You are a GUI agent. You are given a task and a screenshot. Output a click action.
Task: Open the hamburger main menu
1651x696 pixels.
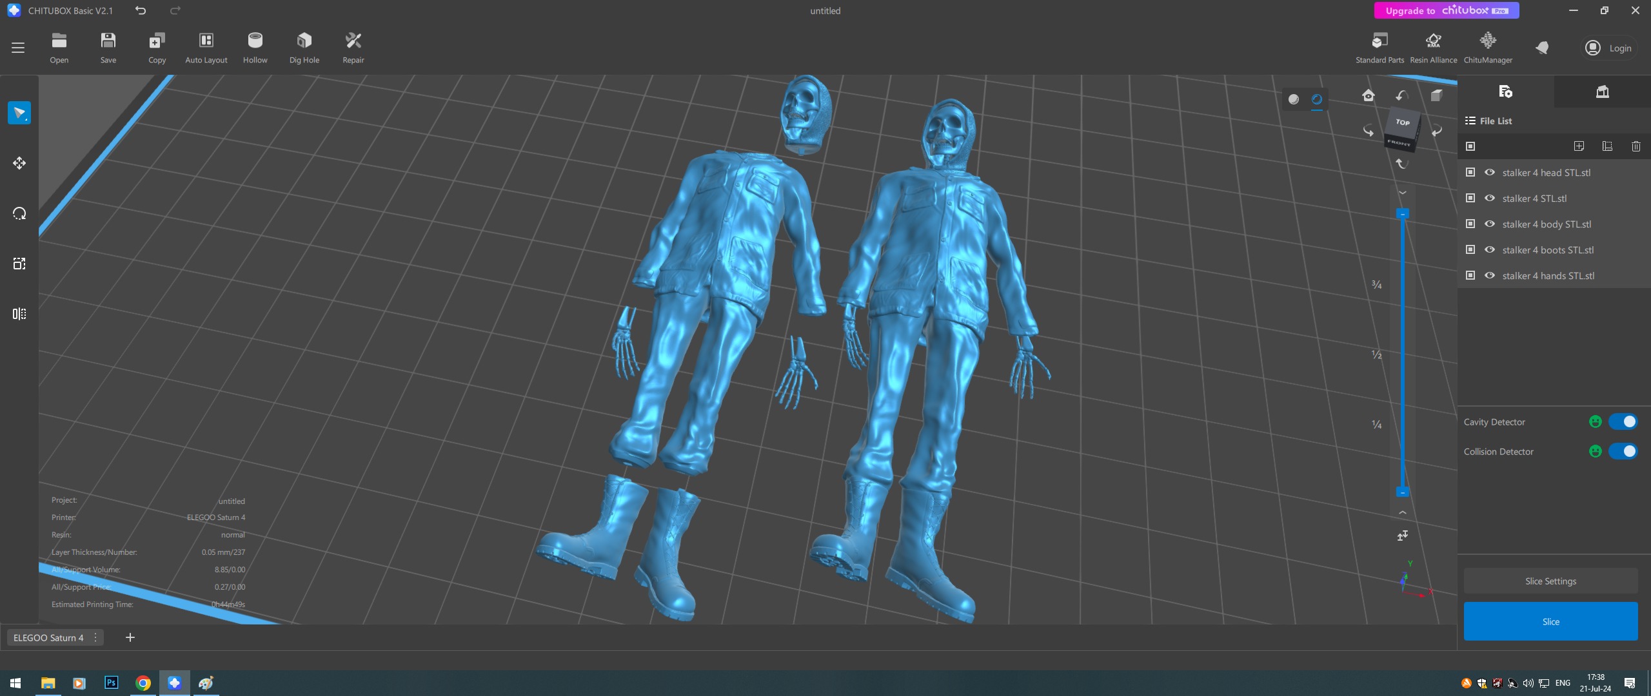coord(18,48)
